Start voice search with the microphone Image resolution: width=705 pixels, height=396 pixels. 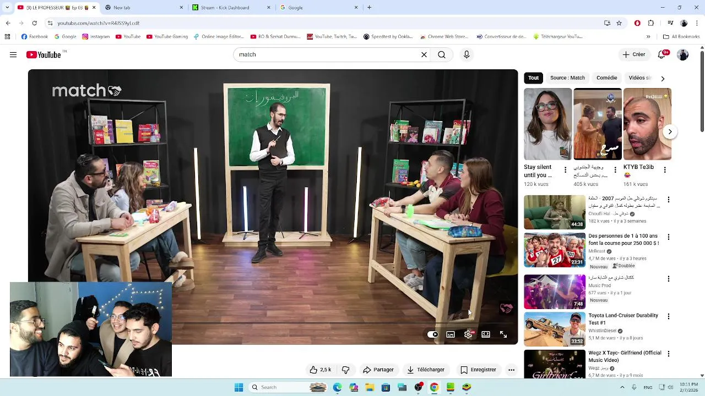(467, 54)
